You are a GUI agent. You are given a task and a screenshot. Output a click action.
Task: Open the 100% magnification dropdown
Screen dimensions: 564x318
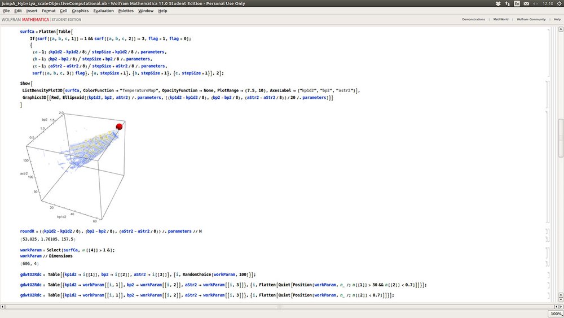[556, 314]
